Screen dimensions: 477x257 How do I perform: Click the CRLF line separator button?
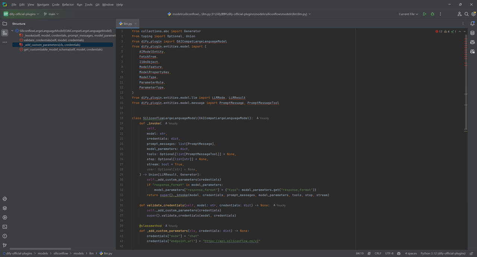click(x=378, y=253)
